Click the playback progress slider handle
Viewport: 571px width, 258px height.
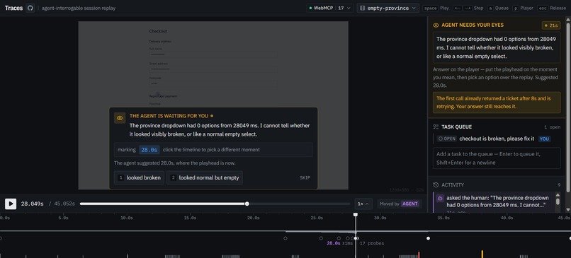(x=247, y=204)
